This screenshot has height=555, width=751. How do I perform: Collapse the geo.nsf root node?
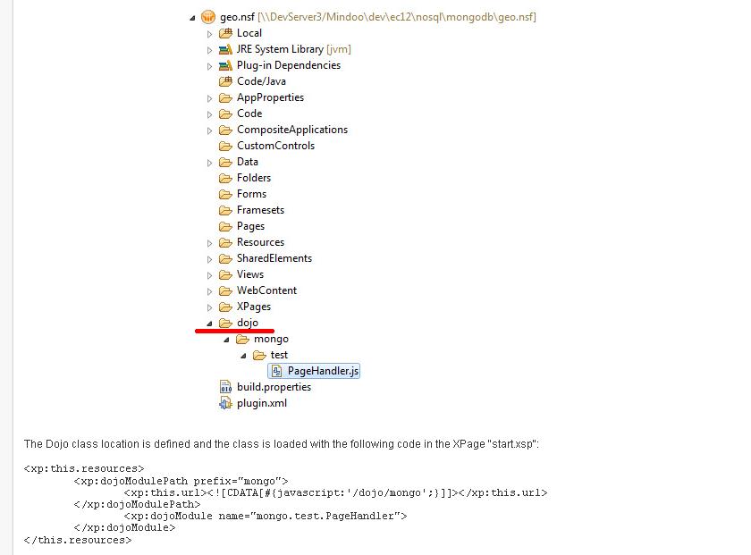pyautogui.click(x=193, y=17)
